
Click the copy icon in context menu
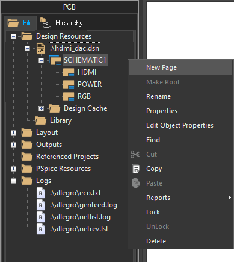point(135,169)
